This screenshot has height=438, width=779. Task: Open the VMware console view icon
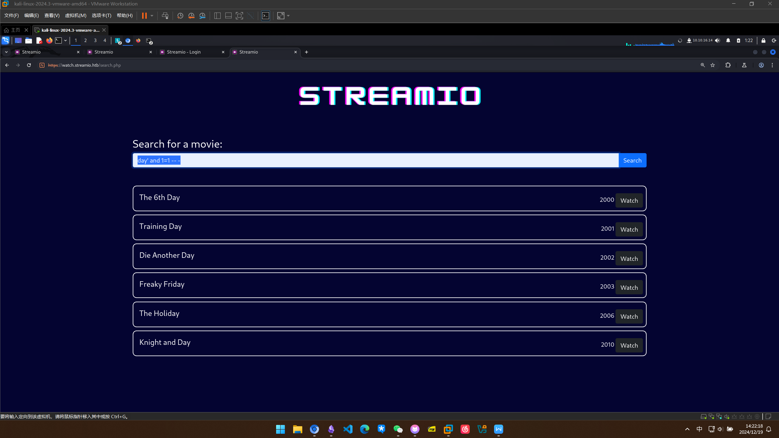coord(265,16)
